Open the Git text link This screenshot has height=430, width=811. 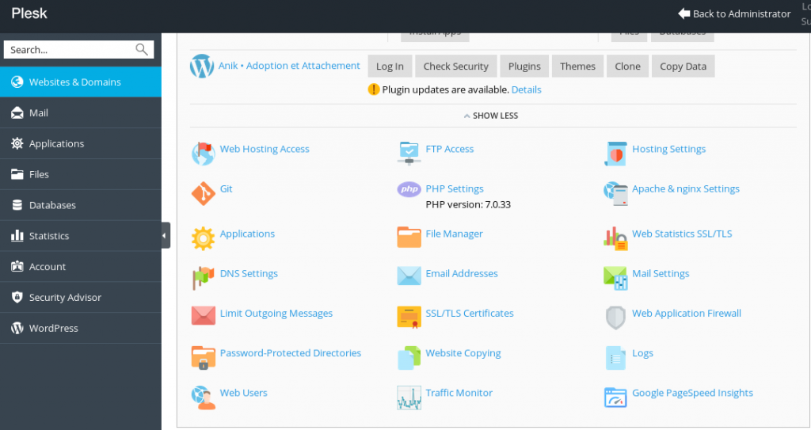(x=226, y=189)
